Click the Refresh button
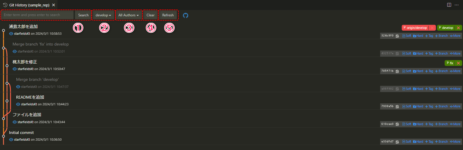463x150 pixels. (168, 15)
